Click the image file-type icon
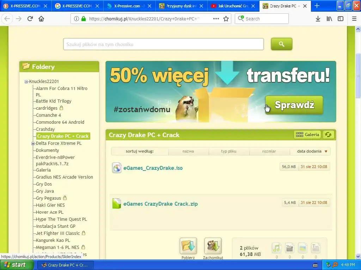Screen dimensions: 361x270 pos(302,248)
